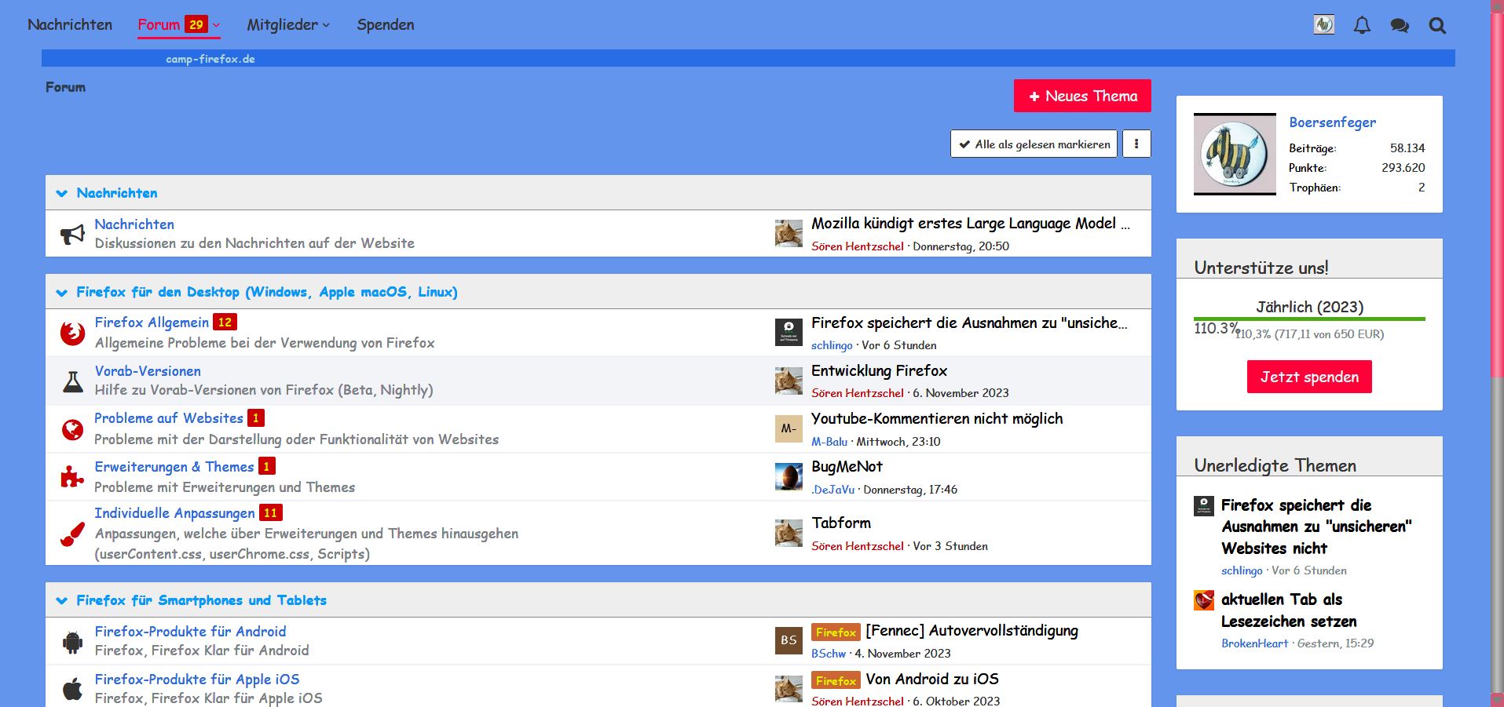Expand the Forum menu dropdown arrow

coord(216,25)
